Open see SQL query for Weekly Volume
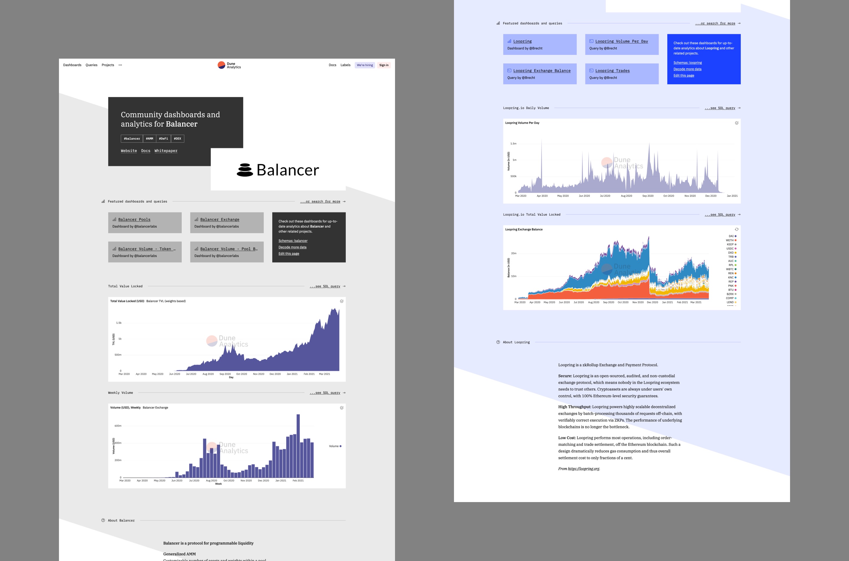 tap(325, 393)
